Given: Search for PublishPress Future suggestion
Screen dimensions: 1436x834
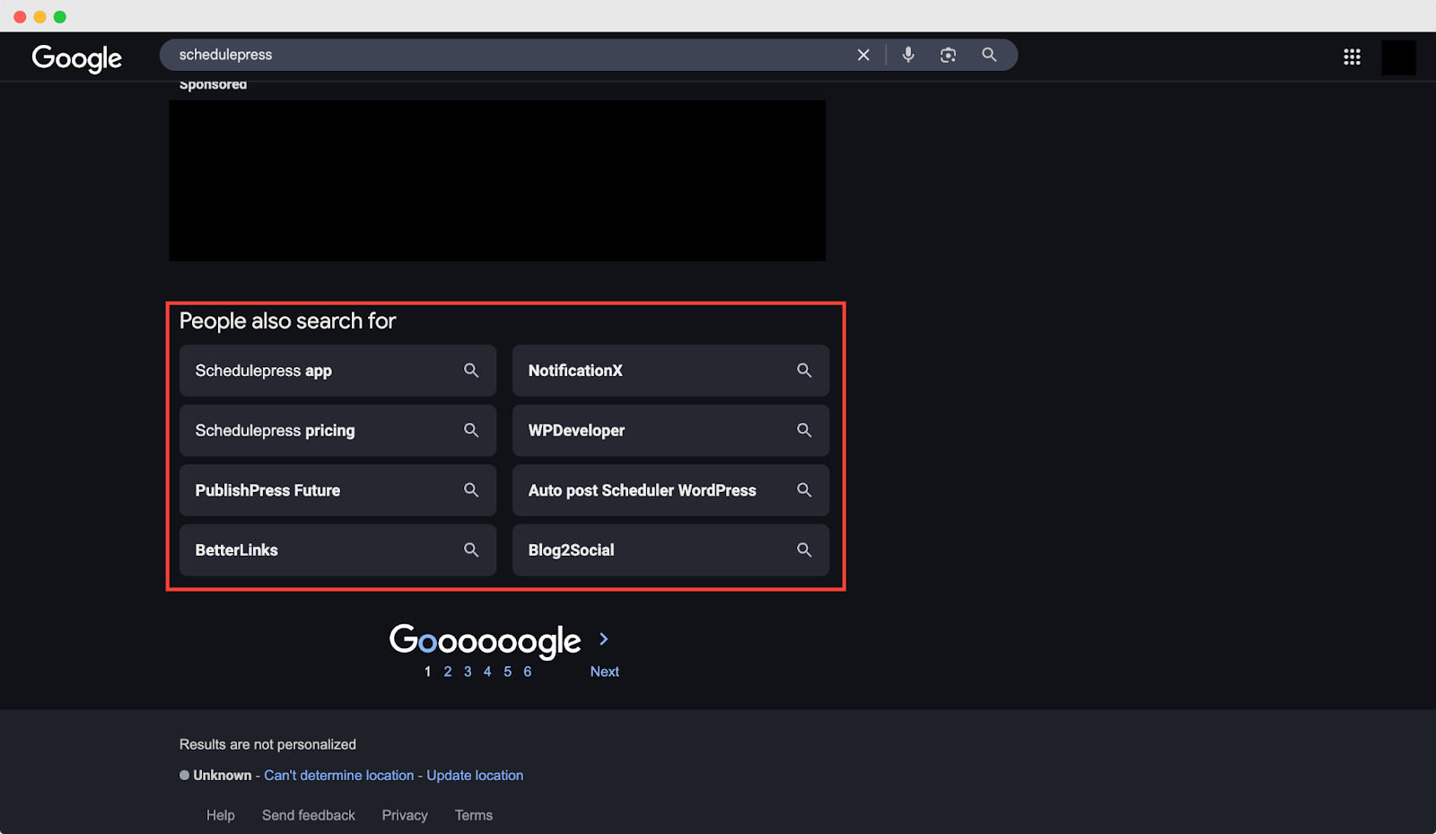Looking at the screenshot, I should click(337, 490).
